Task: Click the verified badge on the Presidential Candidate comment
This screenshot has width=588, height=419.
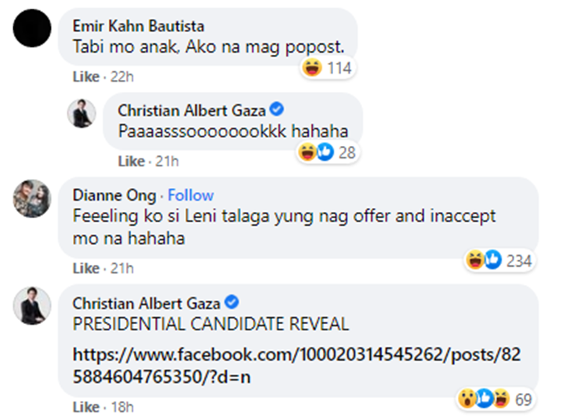Action: [233, 302]
